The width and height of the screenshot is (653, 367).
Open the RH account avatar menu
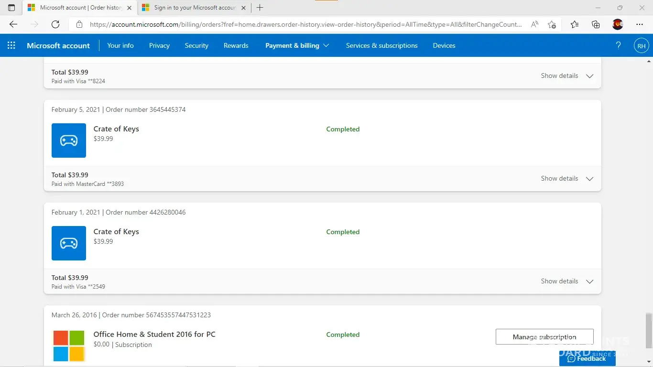pyautogui.click(x=641, y=46)
